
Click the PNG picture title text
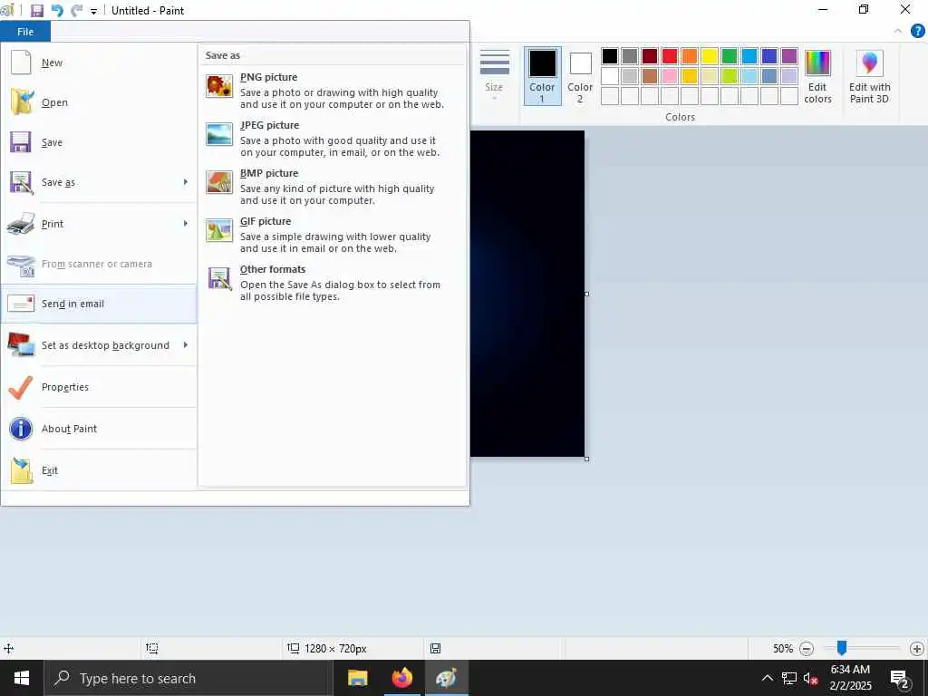[x=268, y=77]
